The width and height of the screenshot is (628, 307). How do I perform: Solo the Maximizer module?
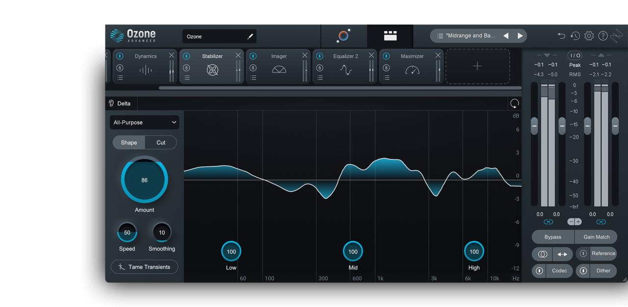386,68
